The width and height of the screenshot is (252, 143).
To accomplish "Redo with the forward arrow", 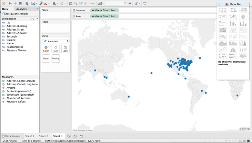I will 15,3.
